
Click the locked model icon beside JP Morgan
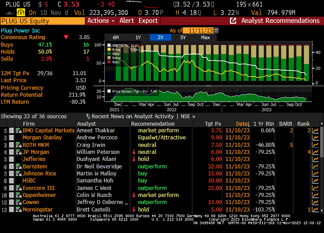[18, 152]
